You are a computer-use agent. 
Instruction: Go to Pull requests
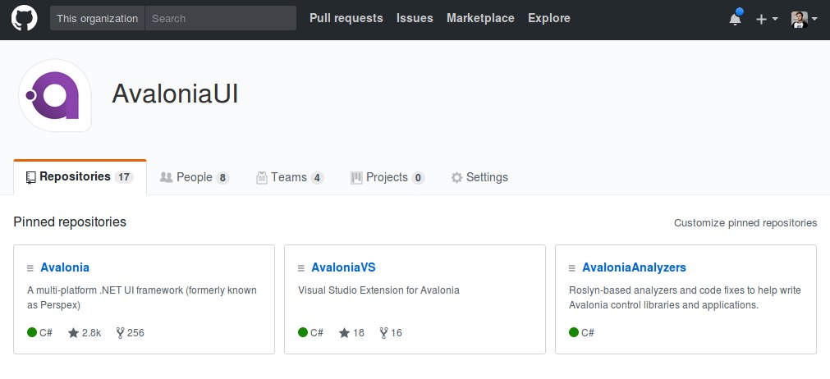[346, 18]
